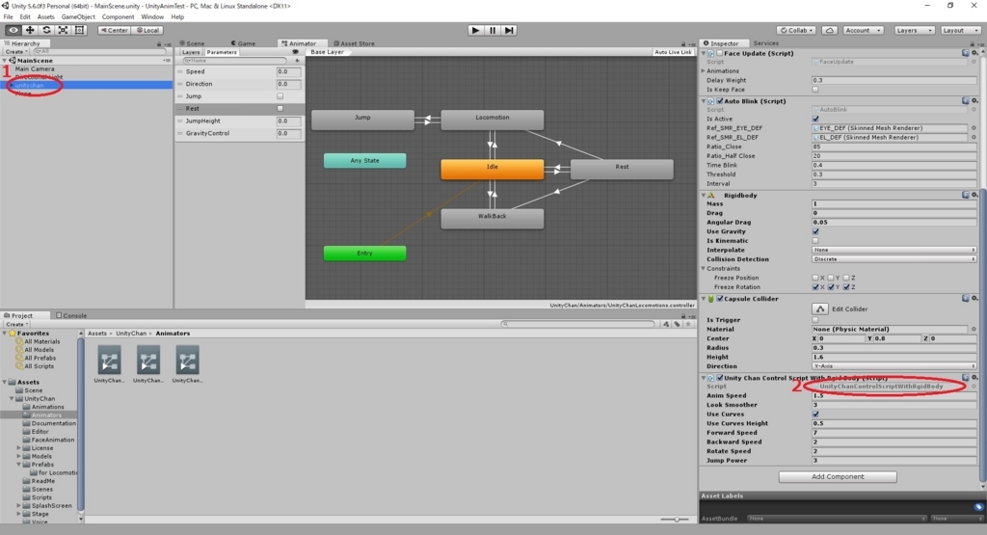Adjust the Project icon size slider
The width and height of the screenshot is (987, 535).
(x=675, y=520)
